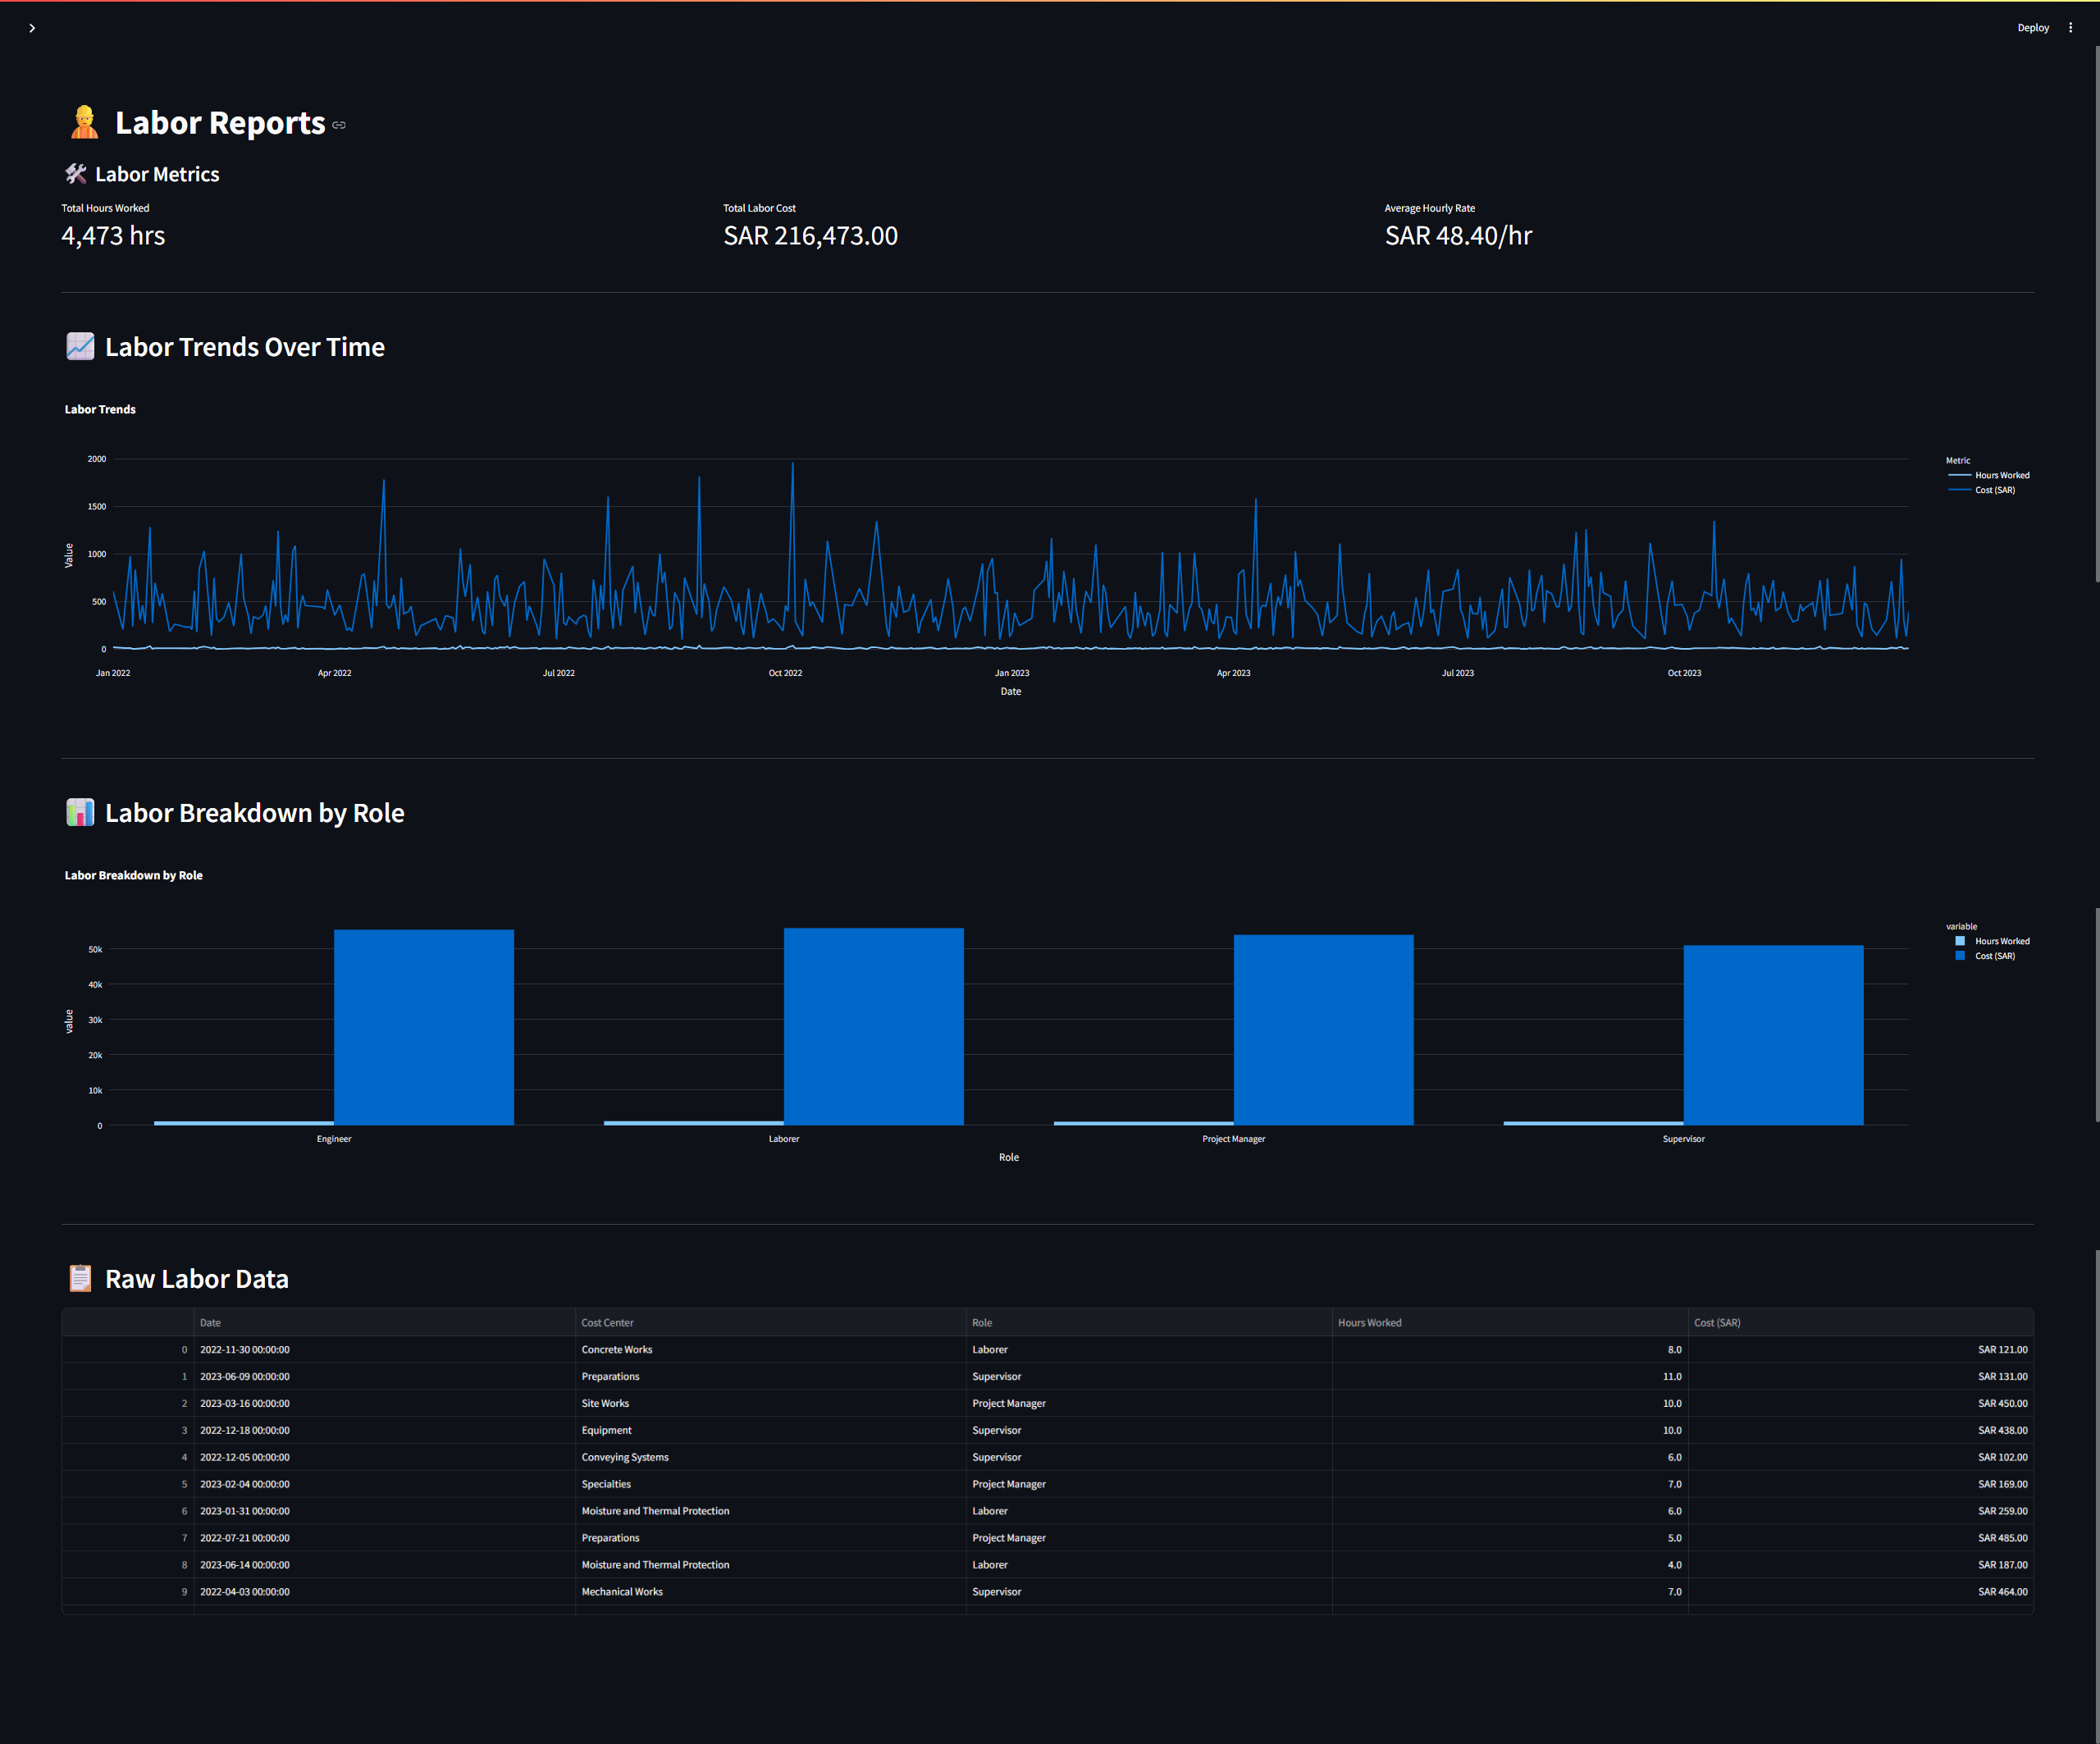Select the Mechanical Works cell

pos(770,1592)
